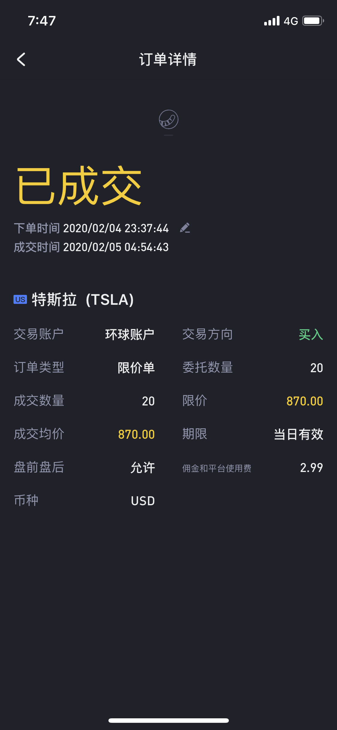Tap the 订单详情 page title

[168, 59]
